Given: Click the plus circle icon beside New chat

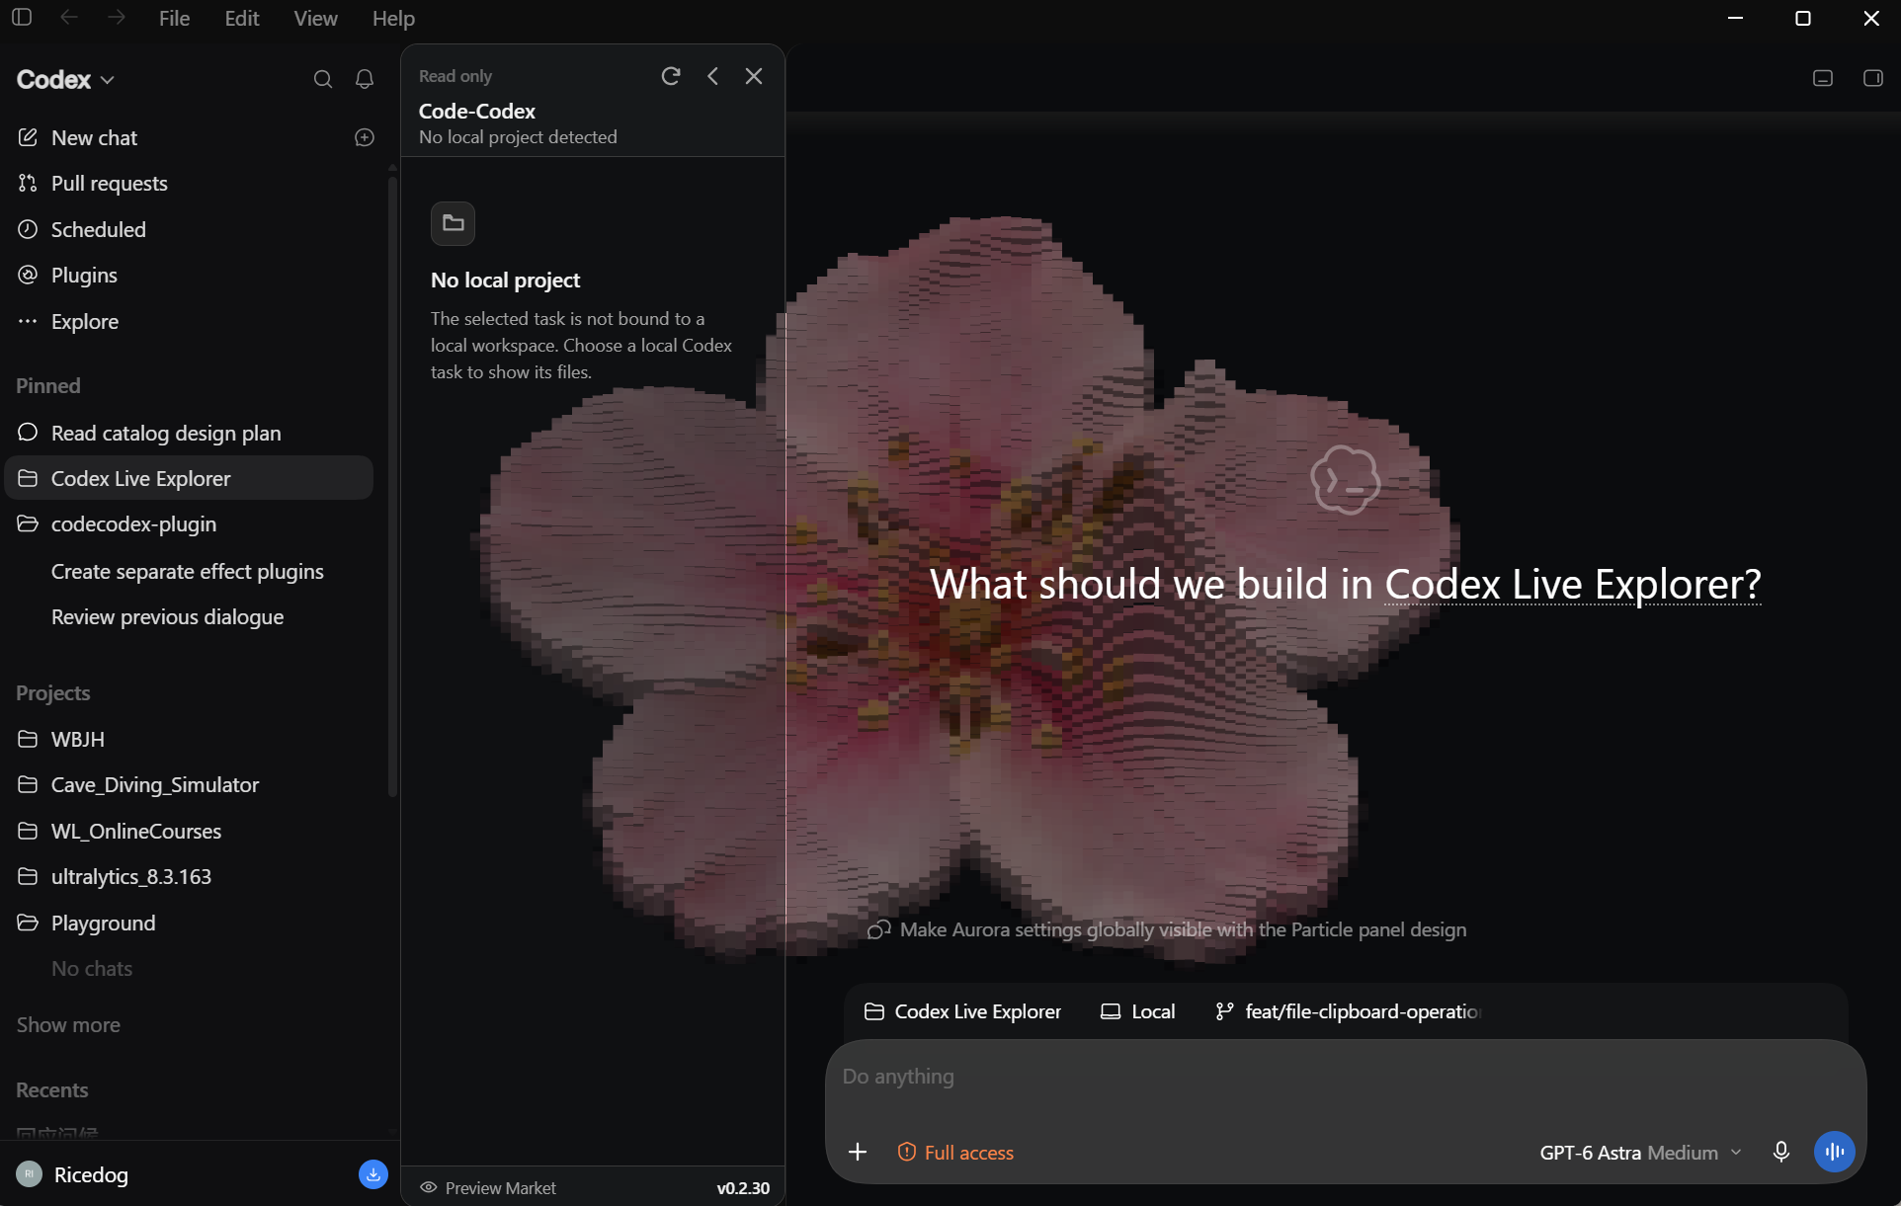Looking at the screenshot, I should (x=365, y=137).
